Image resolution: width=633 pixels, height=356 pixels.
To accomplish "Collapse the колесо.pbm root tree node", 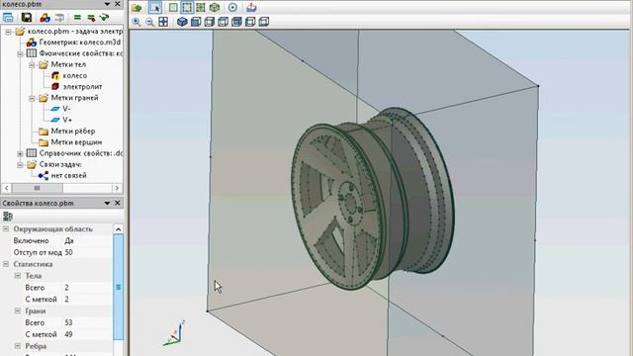I will click(8, 32).
